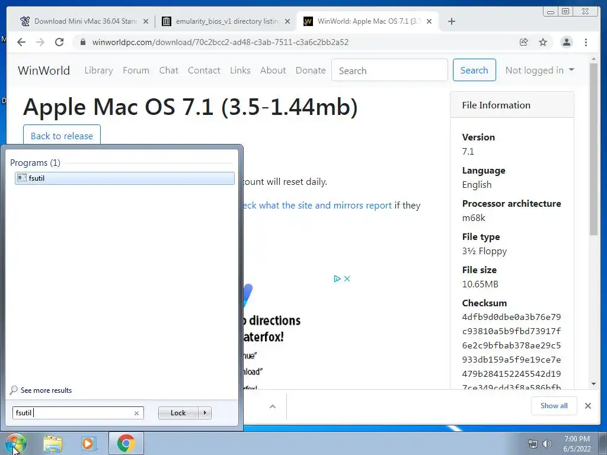Viewport: 607px width, 455px height.
Task: Click the Lock button
Action: tap(178, 413)
